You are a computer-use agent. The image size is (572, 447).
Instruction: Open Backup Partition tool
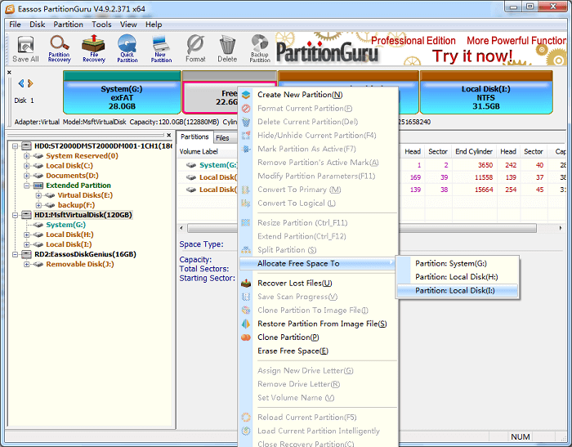pyautogui.click(x=260, y=49)
